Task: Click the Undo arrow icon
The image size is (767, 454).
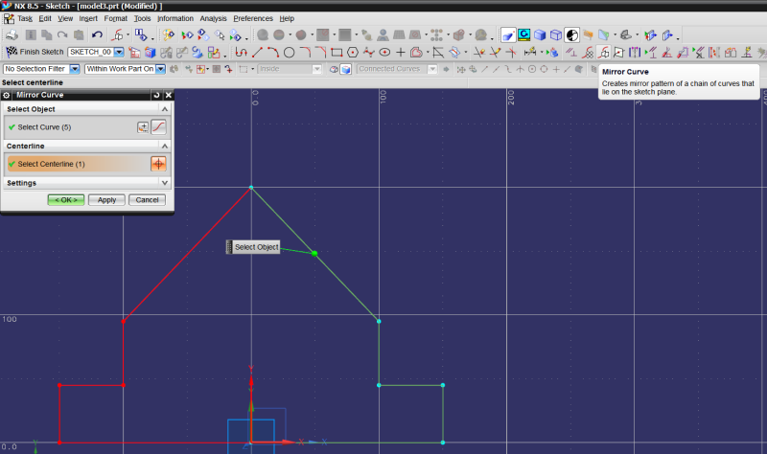Action: click(x=97, y=35)
